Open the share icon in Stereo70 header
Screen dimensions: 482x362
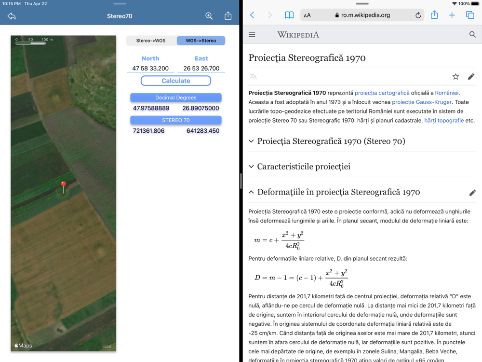228,16
